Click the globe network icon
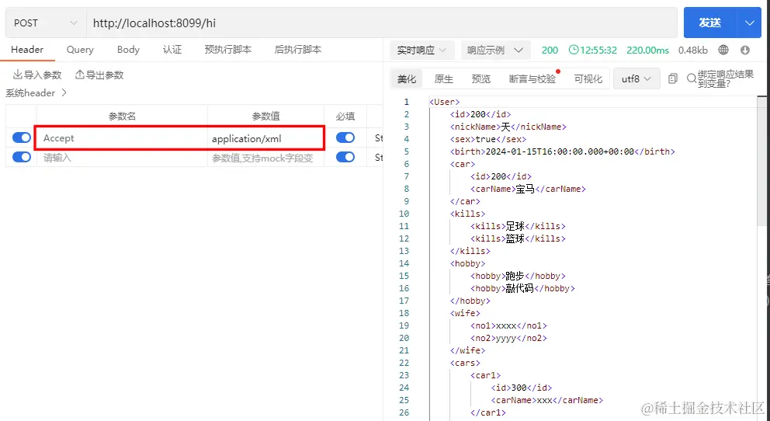770x421 pixels. [723, 50]
